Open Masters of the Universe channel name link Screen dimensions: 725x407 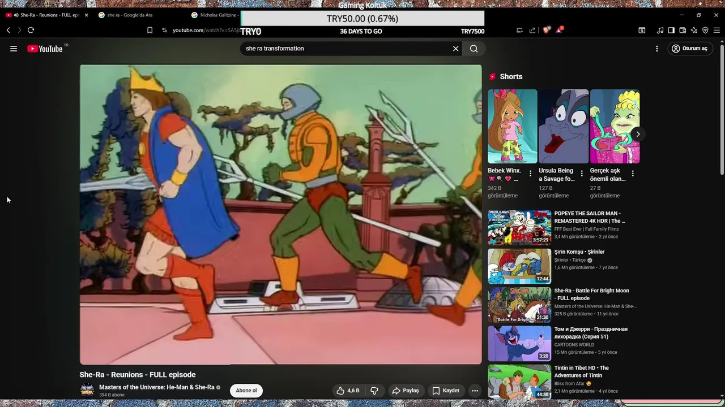tap(157, 387)
